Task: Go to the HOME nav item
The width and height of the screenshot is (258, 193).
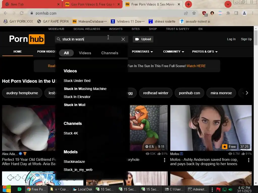Action: click(18, 52)
